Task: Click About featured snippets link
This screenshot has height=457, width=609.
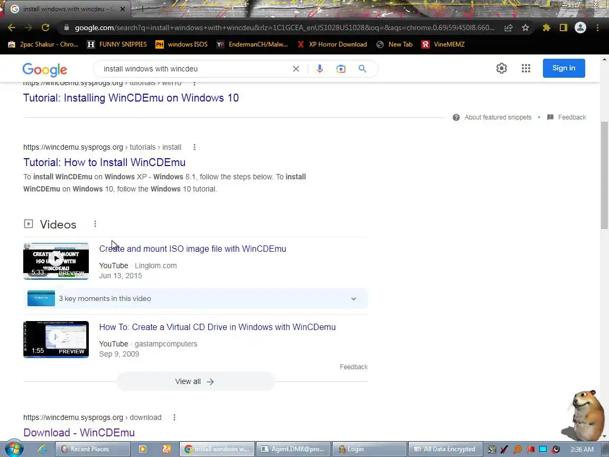Action: click(497, 117)
